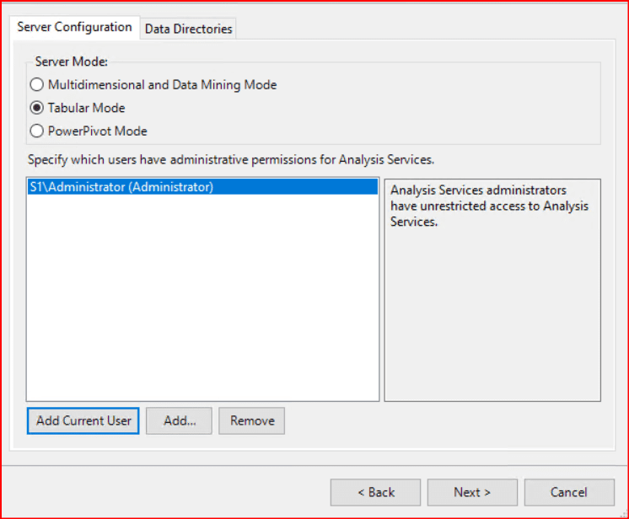Proceed with the Next button

click(471, 492)
